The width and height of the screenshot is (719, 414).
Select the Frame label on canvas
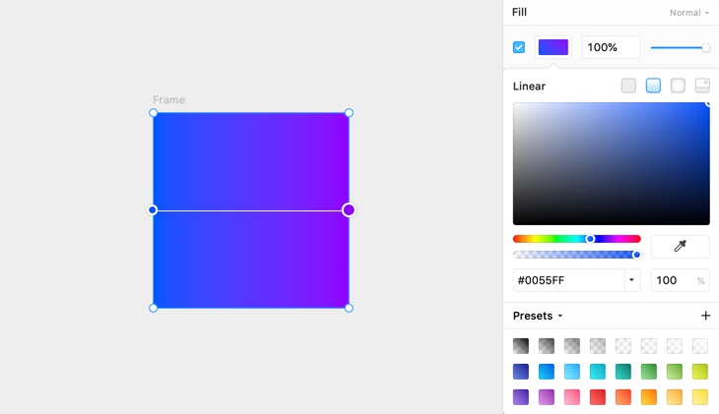168,100
